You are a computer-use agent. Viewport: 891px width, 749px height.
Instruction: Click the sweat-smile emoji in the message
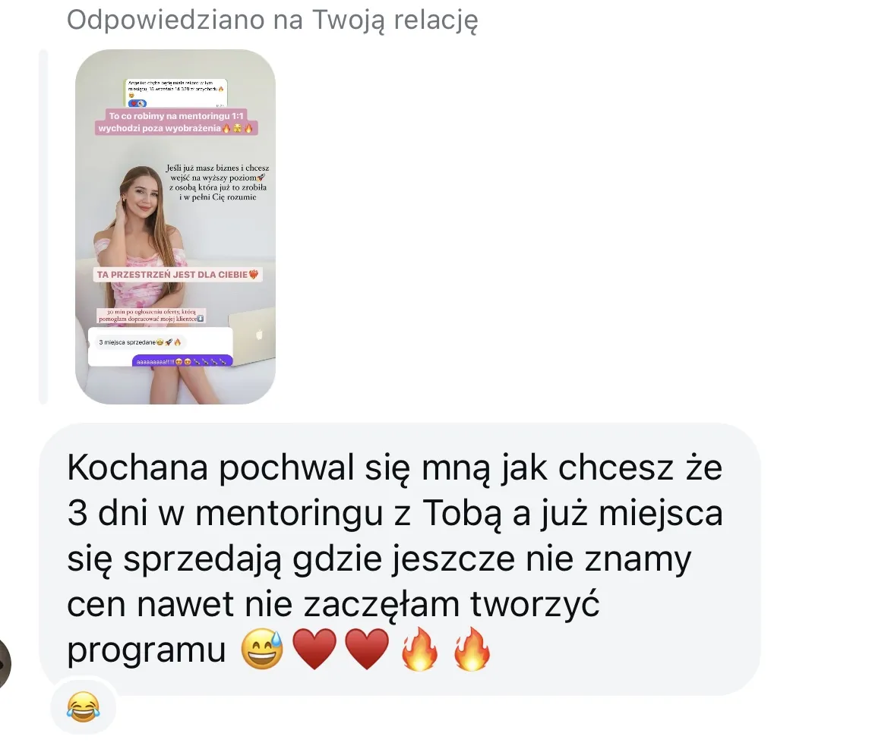262,649
